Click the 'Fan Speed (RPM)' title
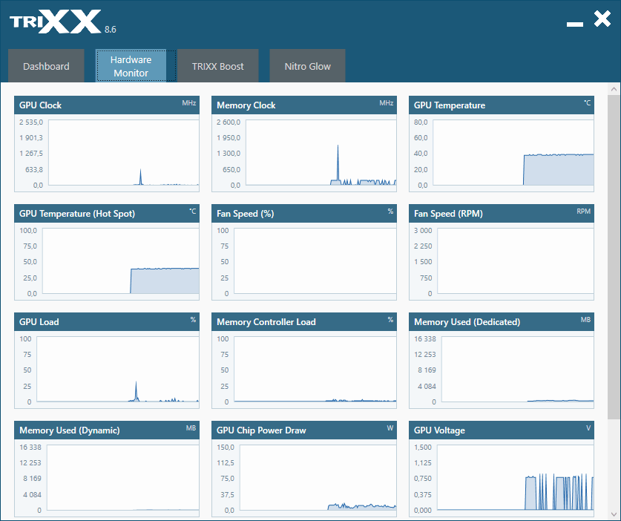 pyautogui.click(x=448, y=214)
